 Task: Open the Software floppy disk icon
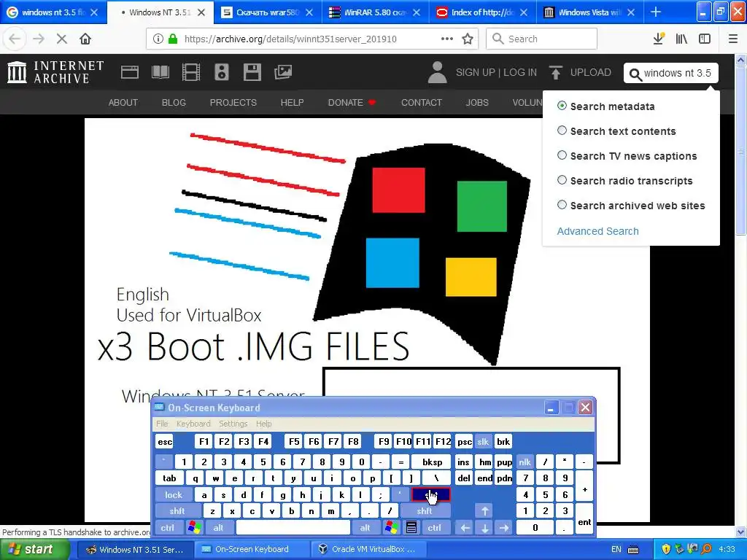252,72
